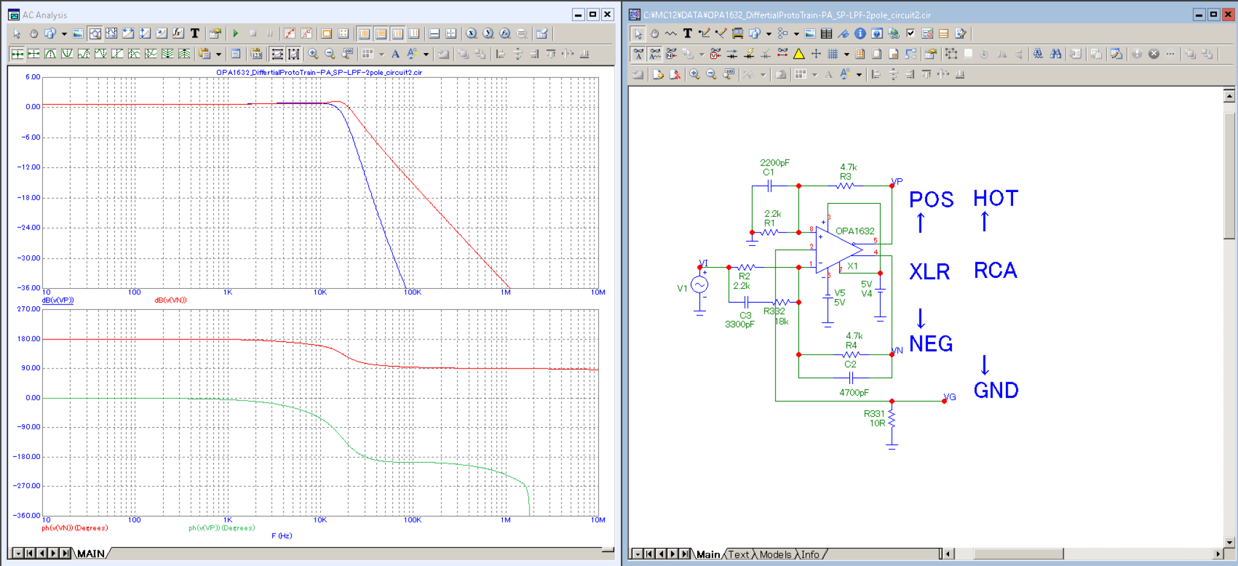1238x566 pixels.
Task: Toggle the checkbox icon in schematic top toolbar
Action: coord(911,34)
